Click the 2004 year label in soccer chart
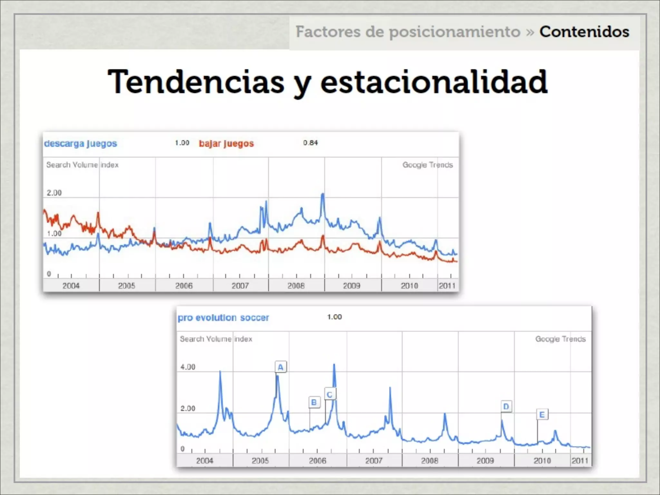This screenshot has width=660, height=495. 205,461
